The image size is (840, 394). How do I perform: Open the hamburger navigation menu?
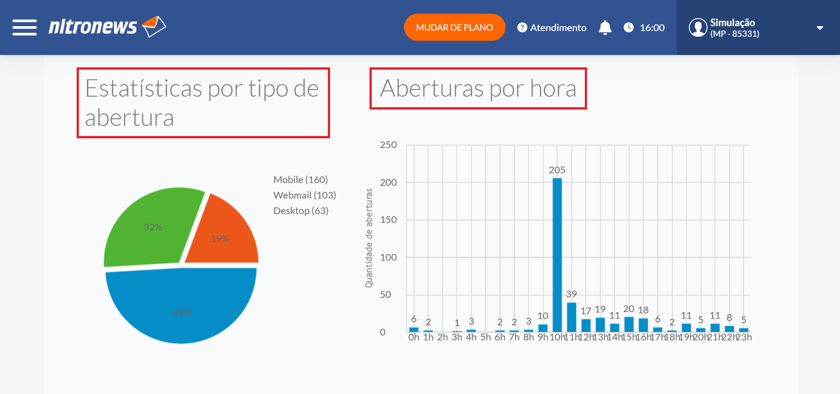point(24,27)
